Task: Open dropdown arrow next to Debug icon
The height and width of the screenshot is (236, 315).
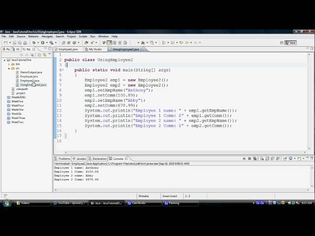Action: tap(38, 43)
